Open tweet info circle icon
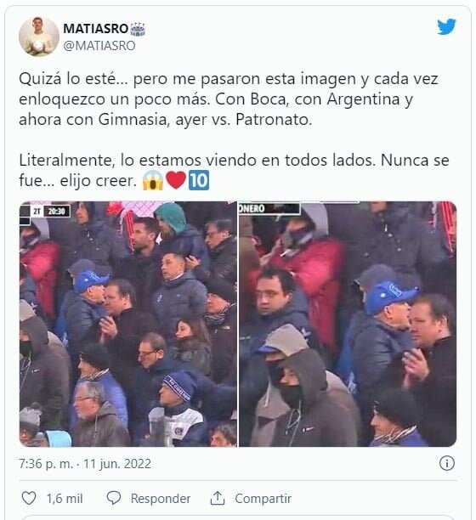The height and width of the screenshot is (520, 476). click(446, 463)
